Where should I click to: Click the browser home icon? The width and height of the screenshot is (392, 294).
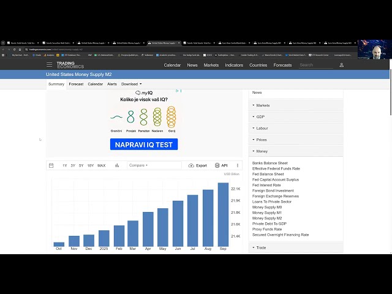point(20,50)
